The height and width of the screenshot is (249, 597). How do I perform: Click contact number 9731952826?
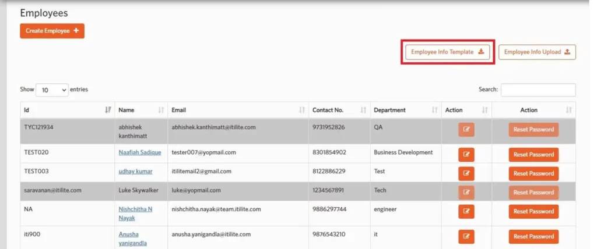[329, 127]
